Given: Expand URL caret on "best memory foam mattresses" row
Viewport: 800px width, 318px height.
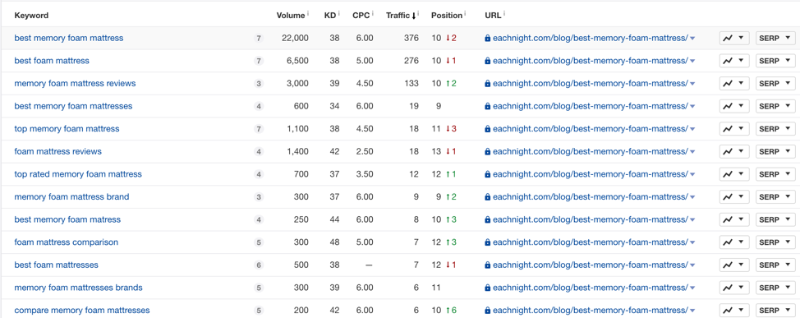Looking at the screenshot, I should click(692, 107).
